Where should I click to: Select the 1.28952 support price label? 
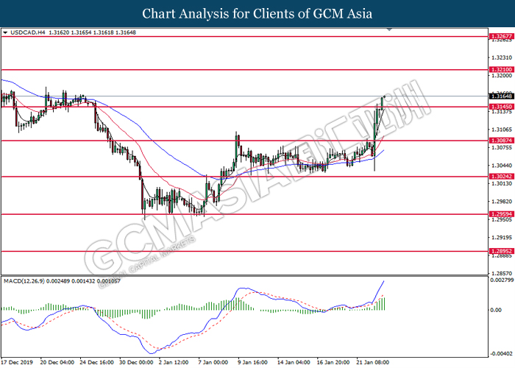[x=501, y=252]
